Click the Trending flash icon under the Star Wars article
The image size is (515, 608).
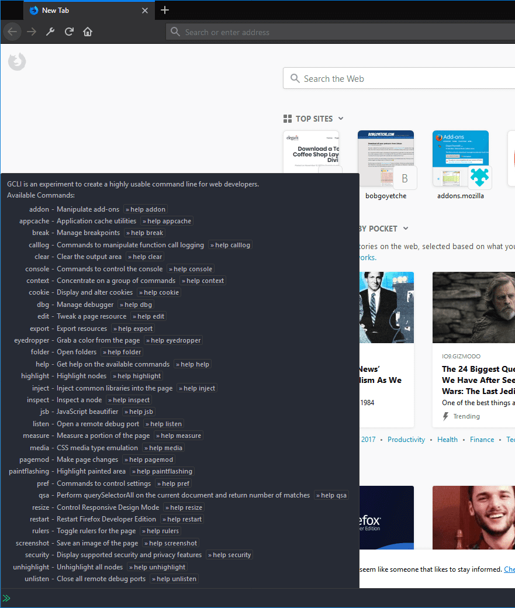click(x=447, y=416)
